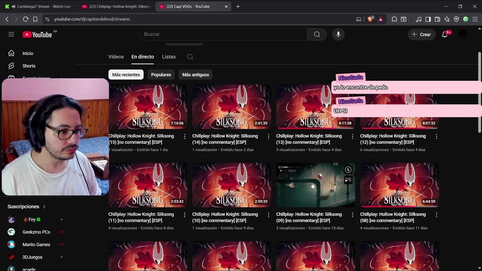This screenshot has width=482, height=271.
Task: Start voice search with microphone icon
Action: [338, 34]
